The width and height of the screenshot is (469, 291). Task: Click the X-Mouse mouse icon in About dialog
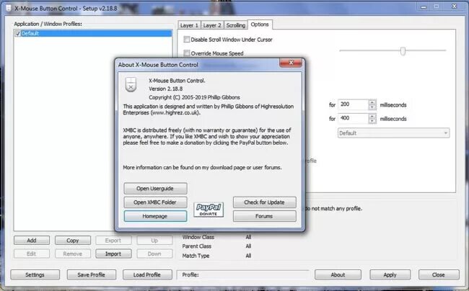click(x=131, y=84)
